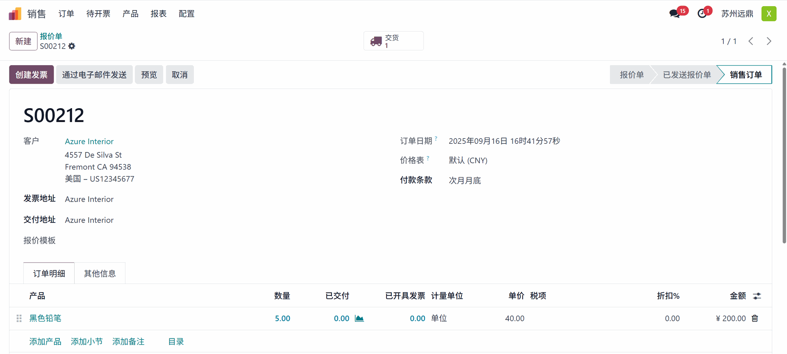Go to the next record arrow
Image resolution: width=787 pixels, height=354 pixels.
click(x=769, y=41)
